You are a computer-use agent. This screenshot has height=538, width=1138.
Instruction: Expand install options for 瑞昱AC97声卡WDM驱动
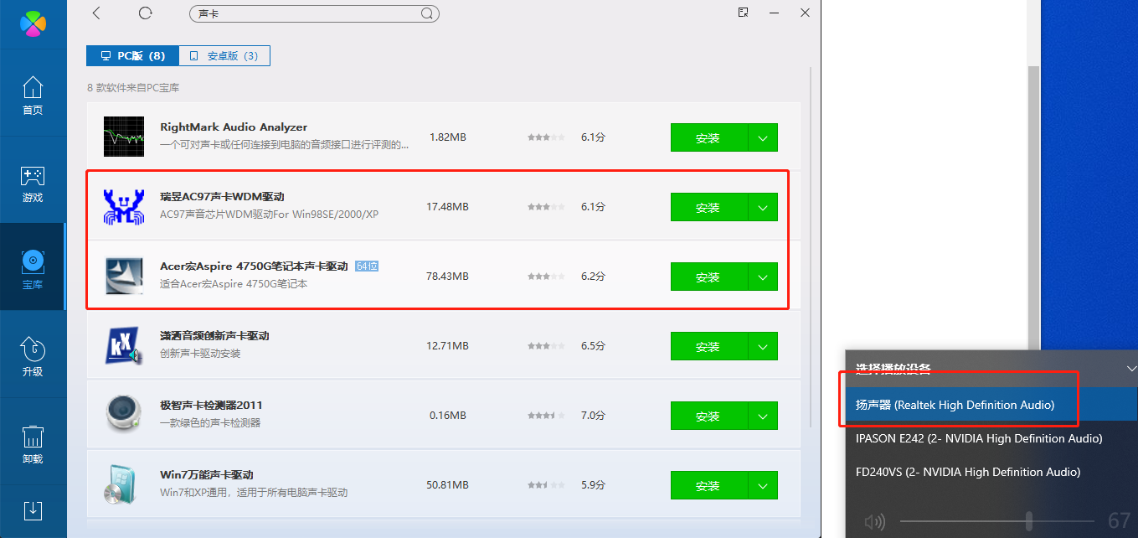point(763,207)
